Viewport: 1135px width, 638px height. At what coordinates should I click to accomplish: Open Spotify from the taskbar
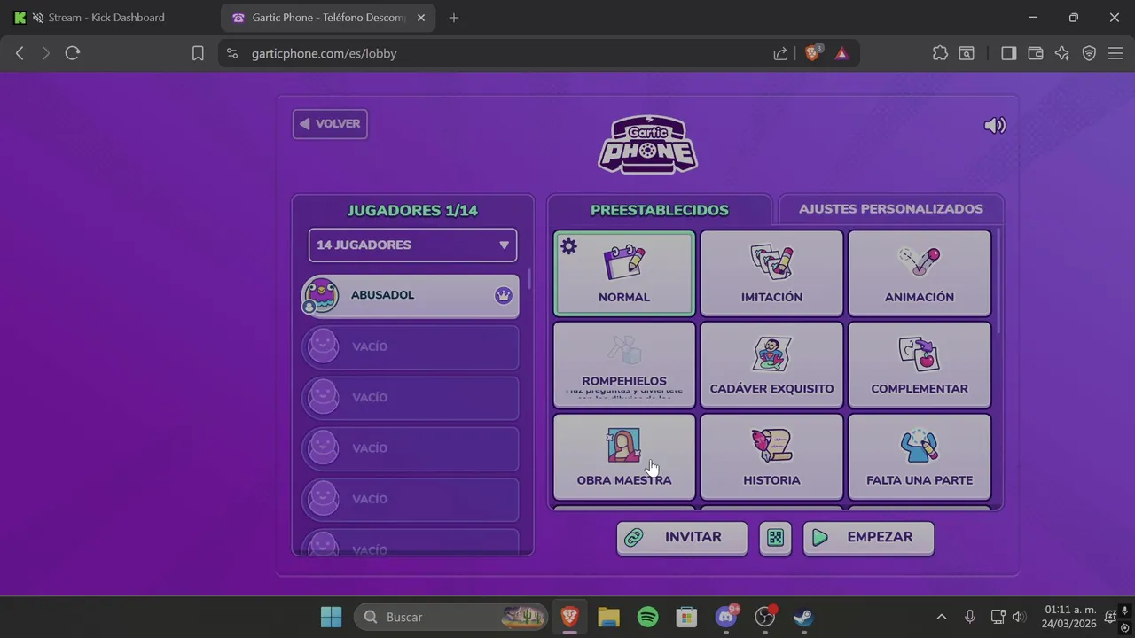[648, 617]
